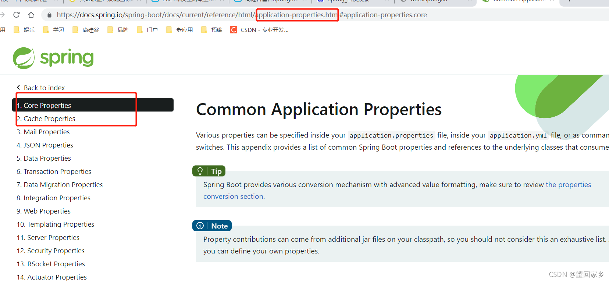Open 9. Web Properties
Screen dimensions: 609x281
(43, 211)
